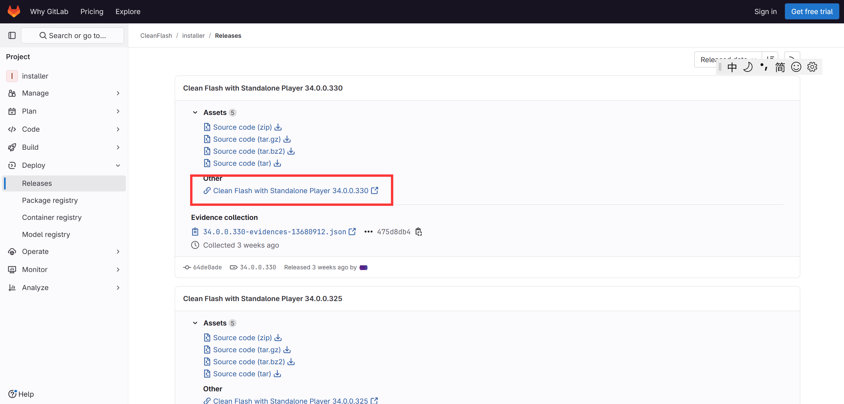Click the RSS feed subscribe button
This screenshot has height=404, width=844.
click(792, 59)
